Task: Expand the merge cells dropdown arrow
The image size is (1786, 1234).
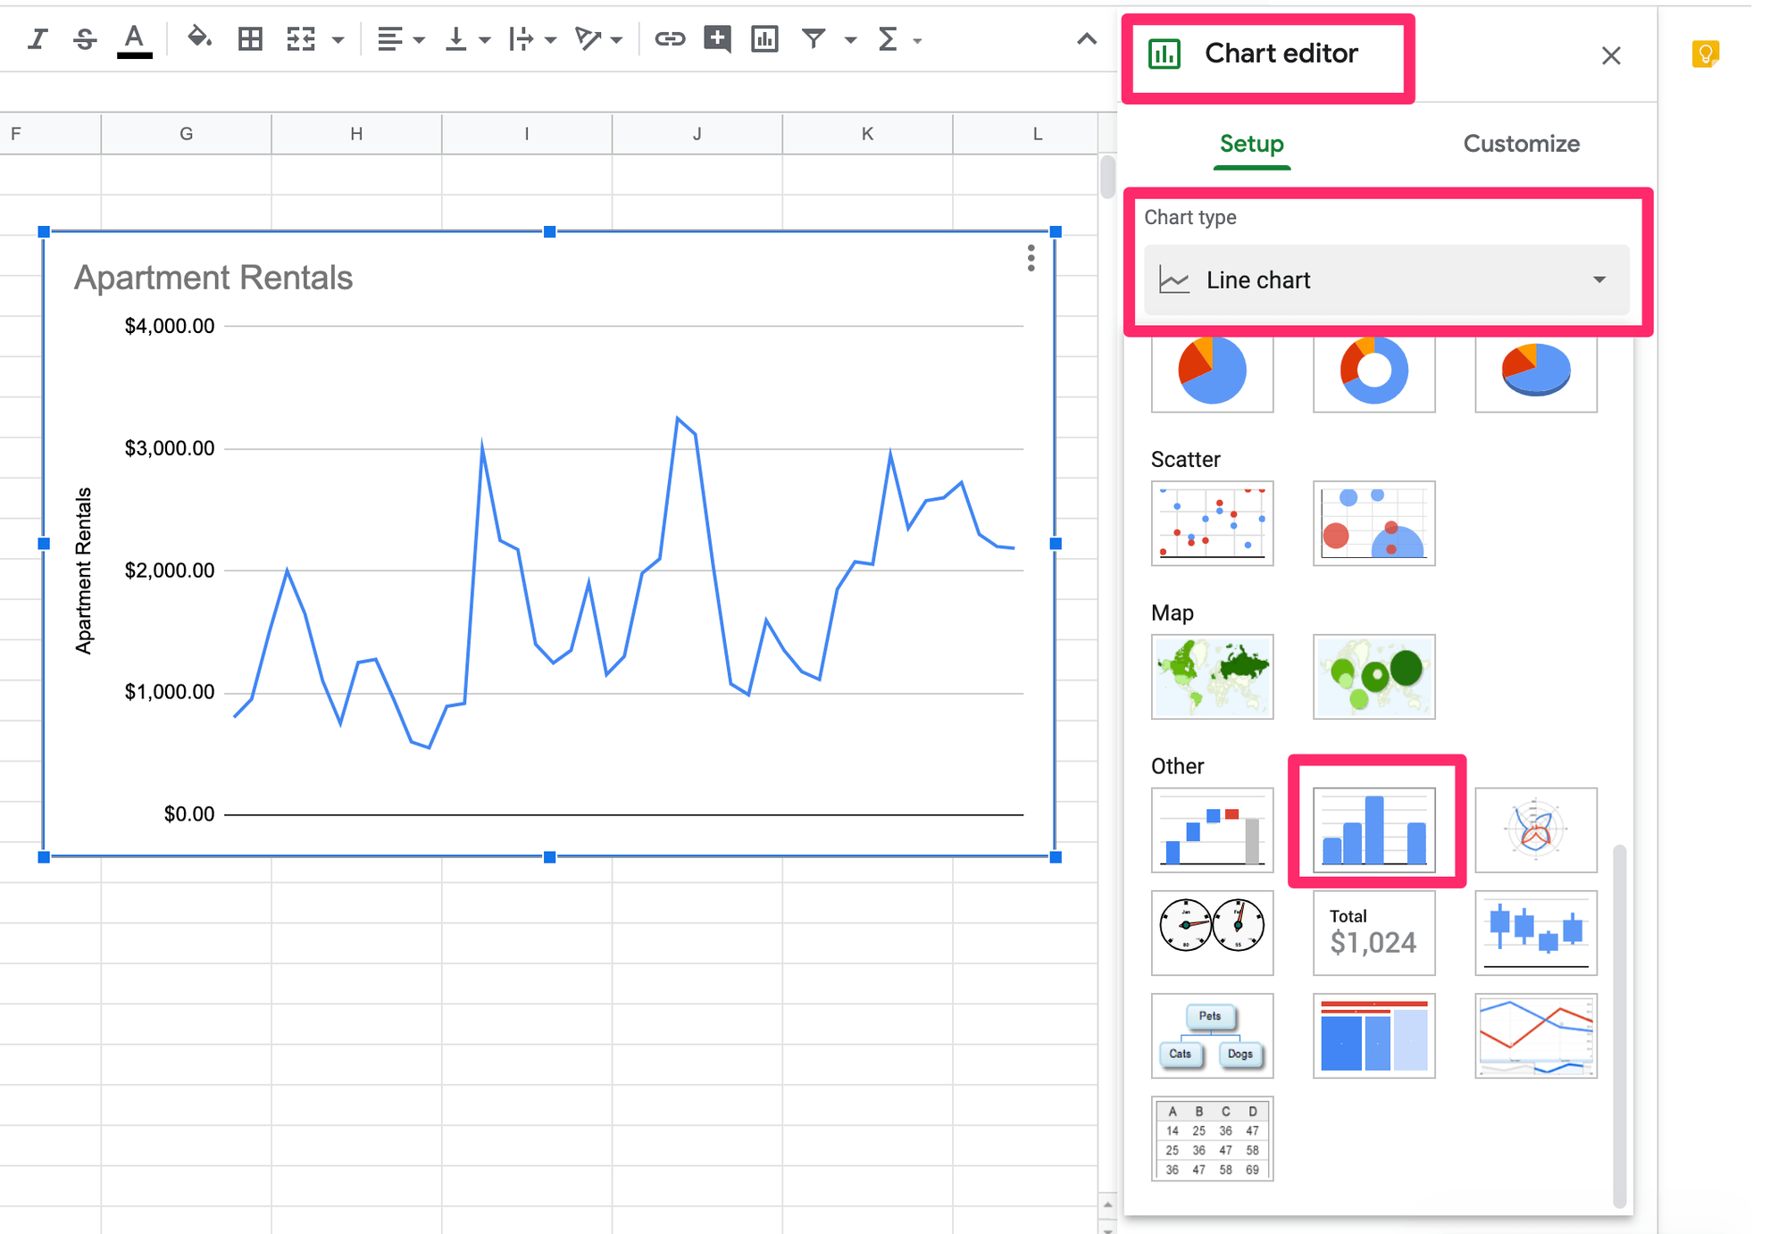Action: pyautogui.click(x=338, y=40)
